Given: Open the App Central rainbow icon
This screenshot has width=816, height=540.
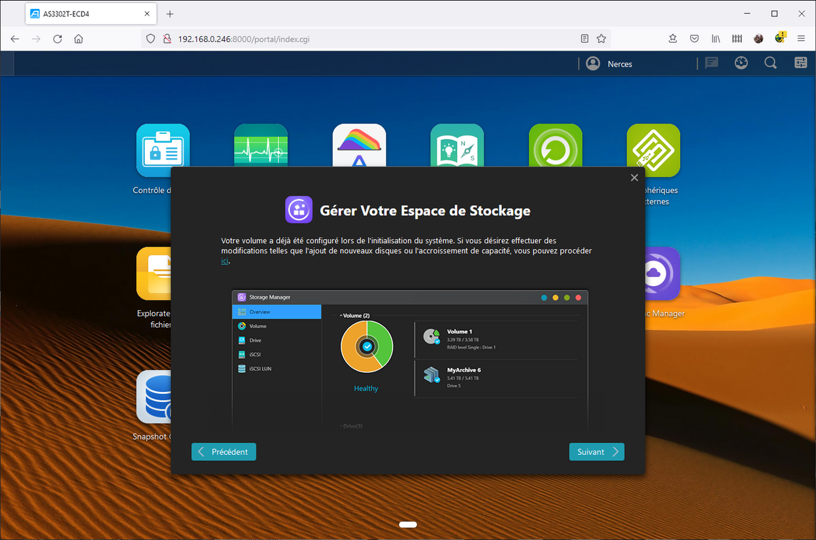Looking at the screenshot, I should tap(359, 145).
